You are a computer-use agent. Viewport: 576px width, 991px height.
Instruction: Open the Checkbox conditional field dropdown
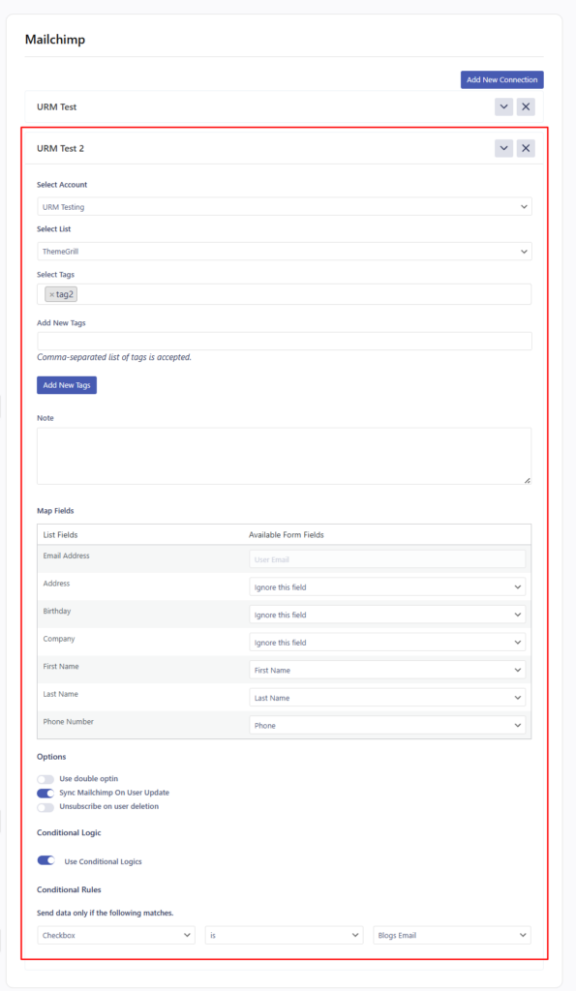[116, 936]
